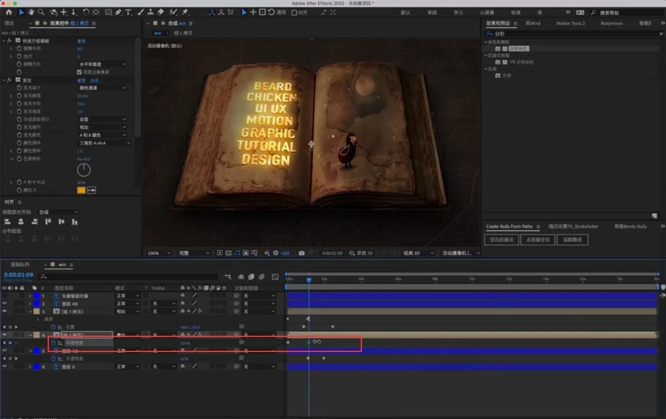
Task: Open the 发光基于 dropdown (颜色通道)
Action: (x=103, y=88)
